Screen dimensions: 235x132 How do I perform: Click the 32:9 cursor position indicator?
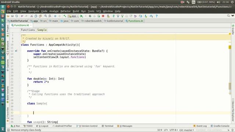[x=159, y=130]
